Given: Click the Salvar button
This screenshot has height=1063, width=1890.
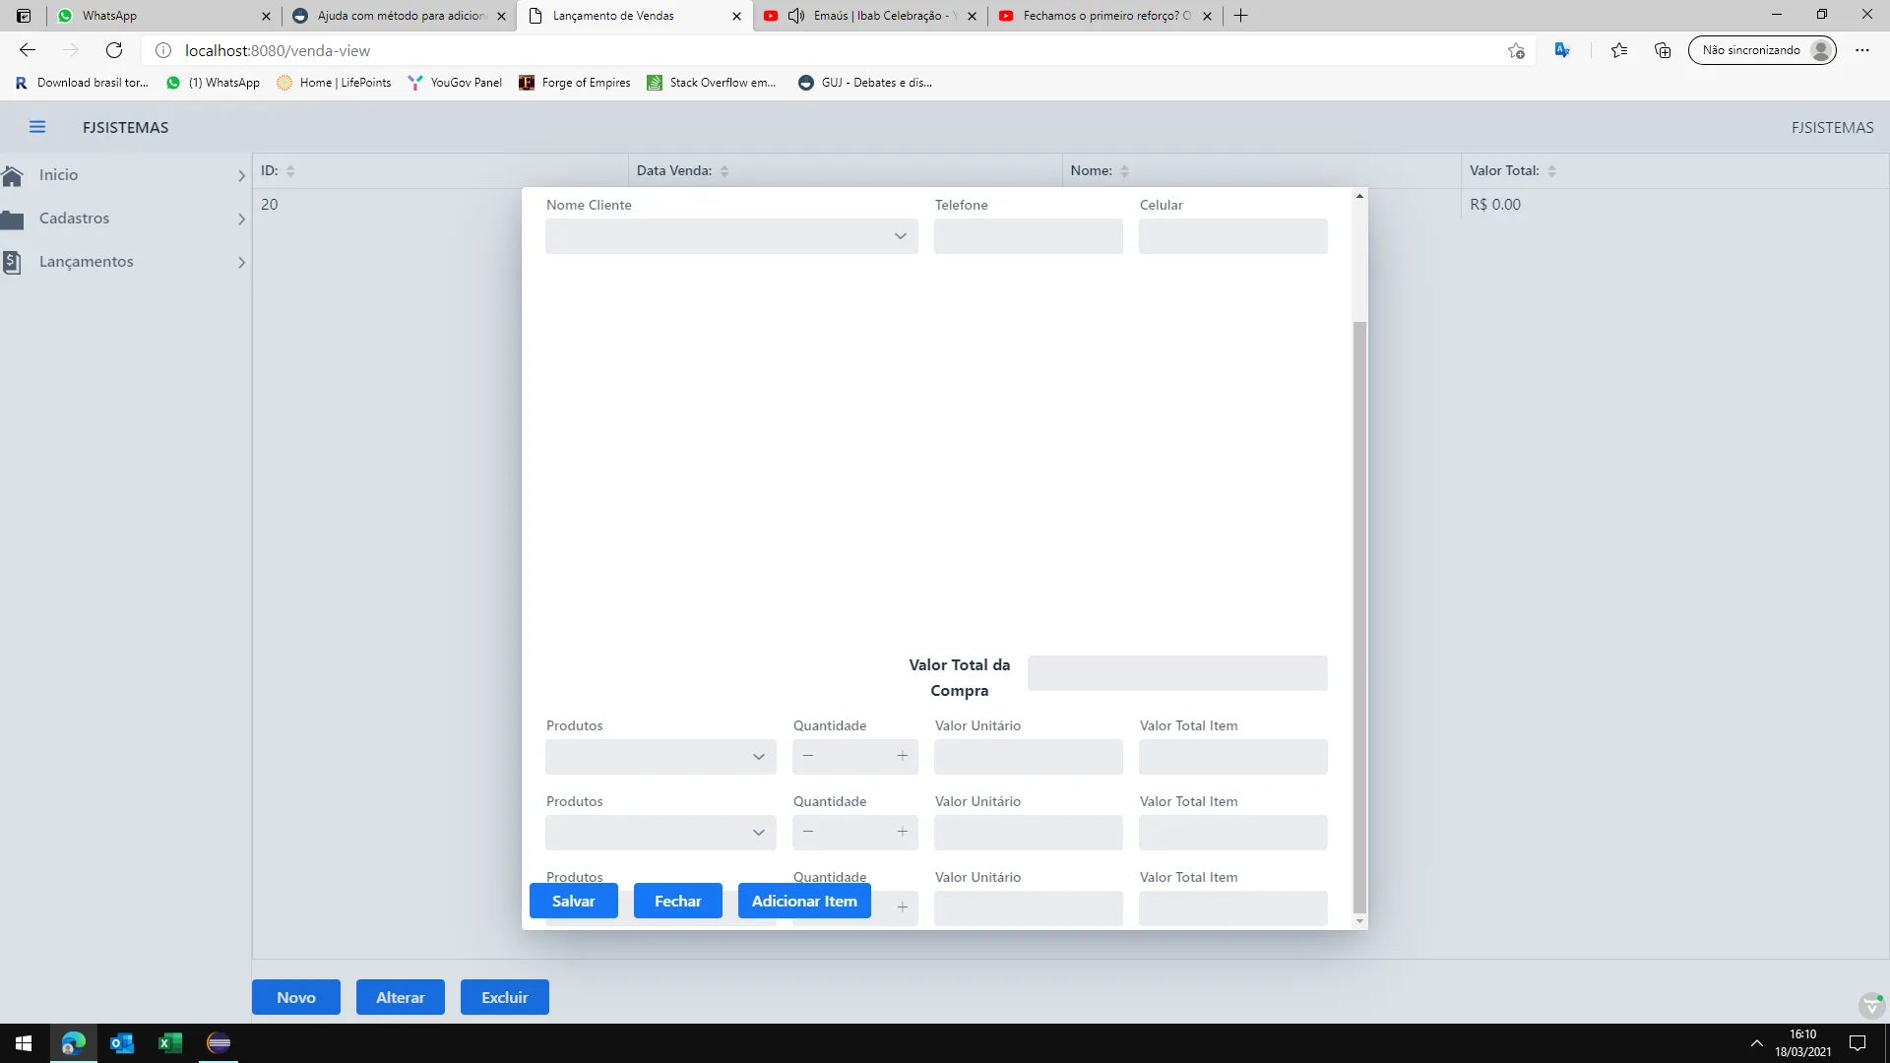Looking at the screenshot, I should click(x=573, y=901).
